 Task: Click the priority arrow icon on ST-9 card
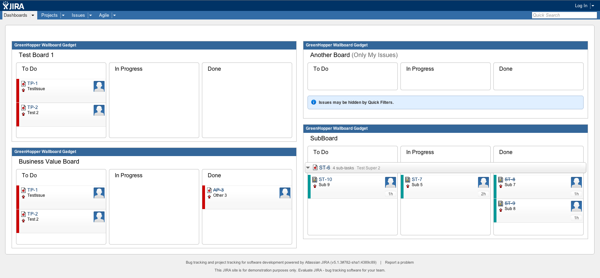pyautogui.click(x=501, y=210)
